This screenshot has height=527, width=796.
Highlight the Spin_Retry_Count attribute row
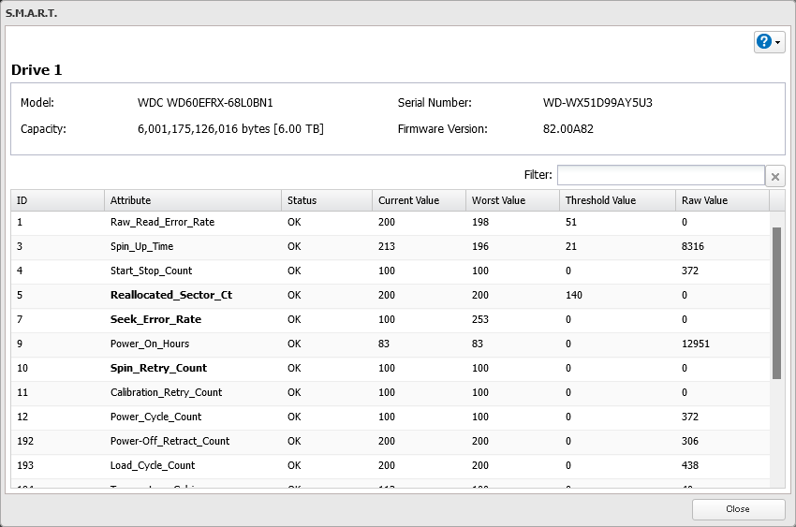158,368
